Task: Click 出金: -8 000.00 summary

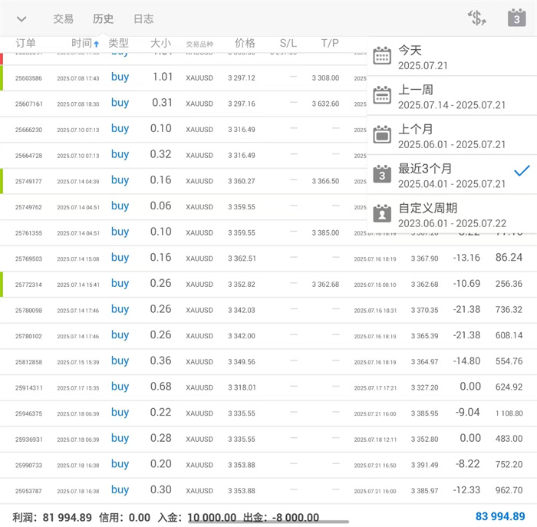Action: click(x=282, y=517)
